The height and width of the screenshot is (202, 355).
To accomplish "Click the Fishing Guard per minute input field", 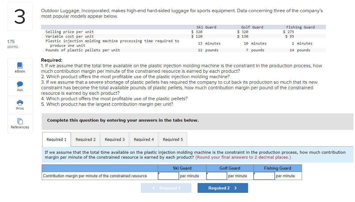I will (x=264, y=176).
